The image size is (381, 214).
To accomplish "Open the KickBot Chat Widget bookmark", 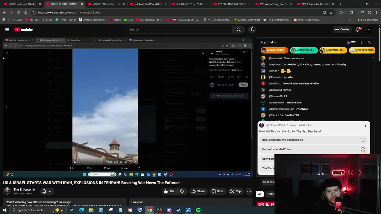I will [x=247, y=20].
